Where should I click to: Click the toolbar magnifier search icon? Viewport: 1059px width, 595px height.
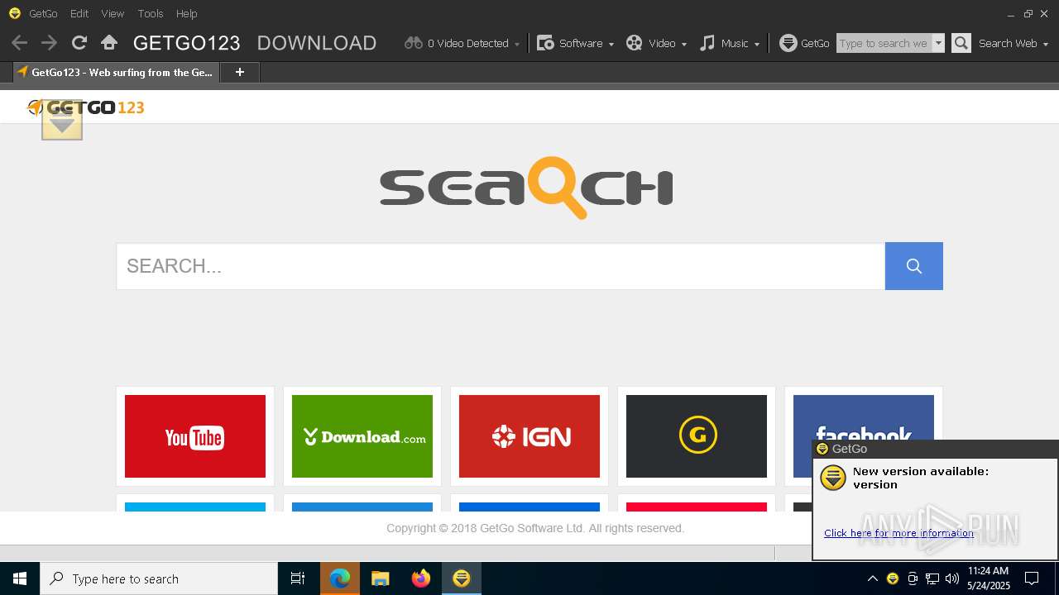pos(961,43)
